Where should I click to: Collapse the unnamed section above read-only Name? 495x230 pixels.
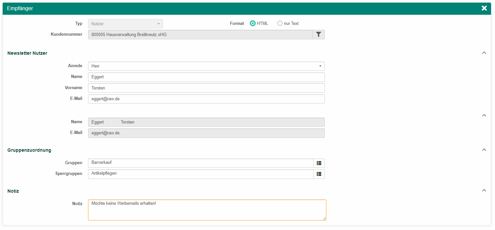(484, 115)
